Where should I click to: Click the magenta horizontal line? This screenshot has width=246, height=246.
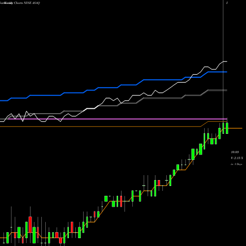pos(117,119)
